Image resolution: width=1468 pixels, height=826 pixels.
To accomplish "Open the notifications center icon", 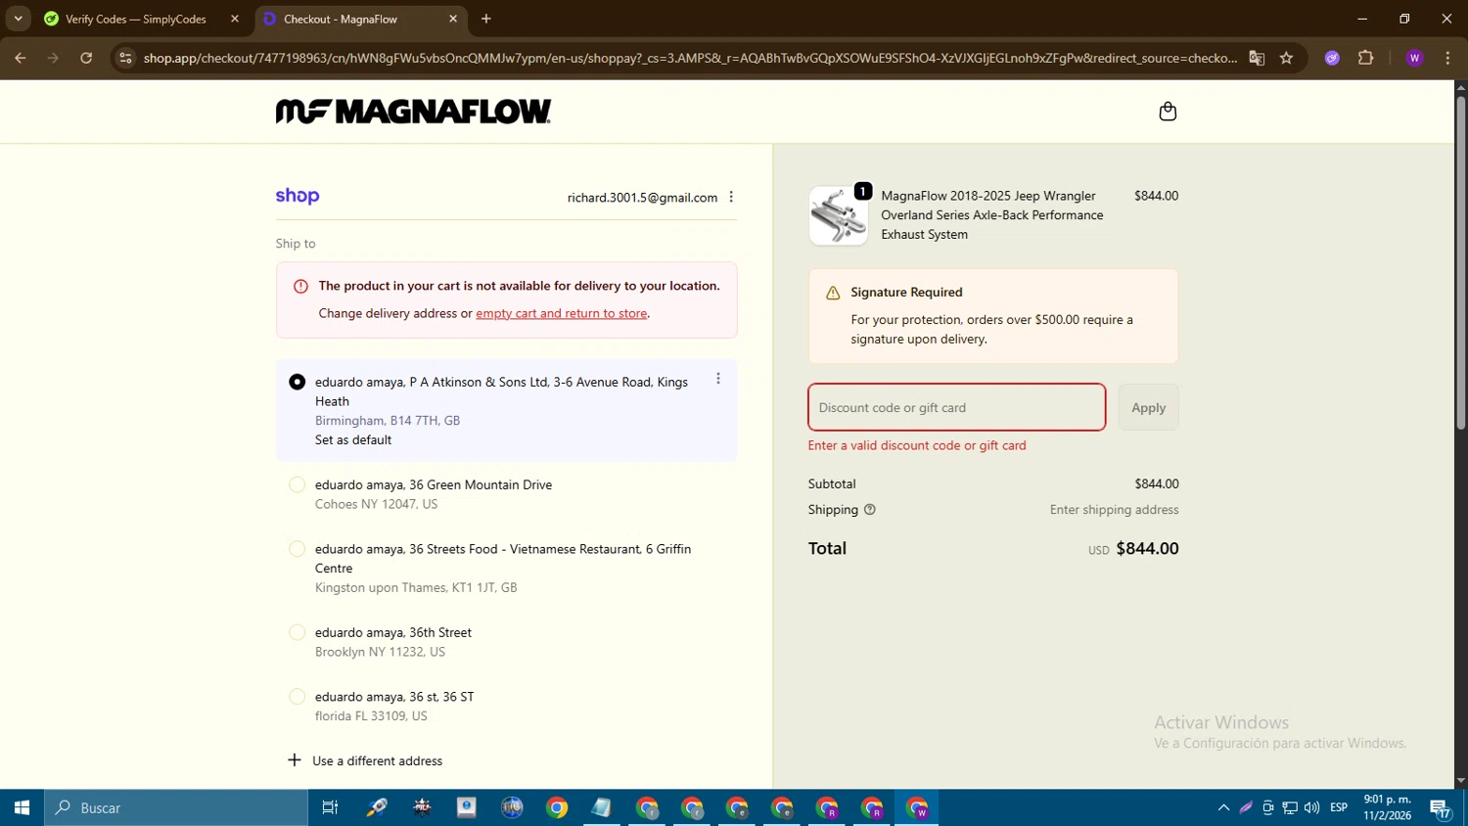I will [x=1440, y=807].
